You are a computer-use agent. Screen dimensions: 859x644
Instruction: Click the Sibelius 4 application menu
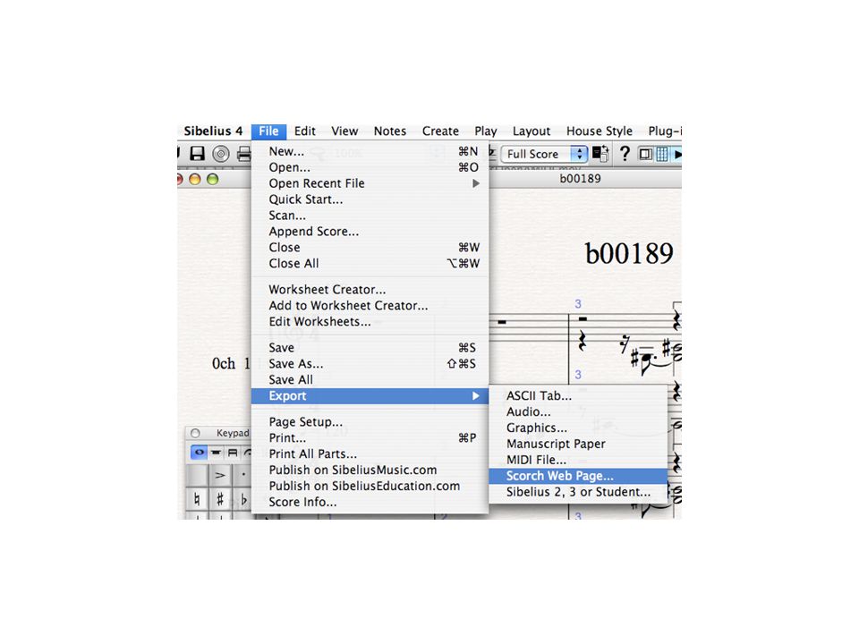click(x=213, y=131)
